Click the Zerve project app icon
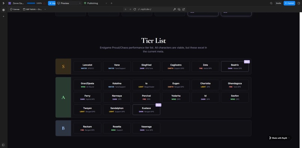 click(10, 3)
